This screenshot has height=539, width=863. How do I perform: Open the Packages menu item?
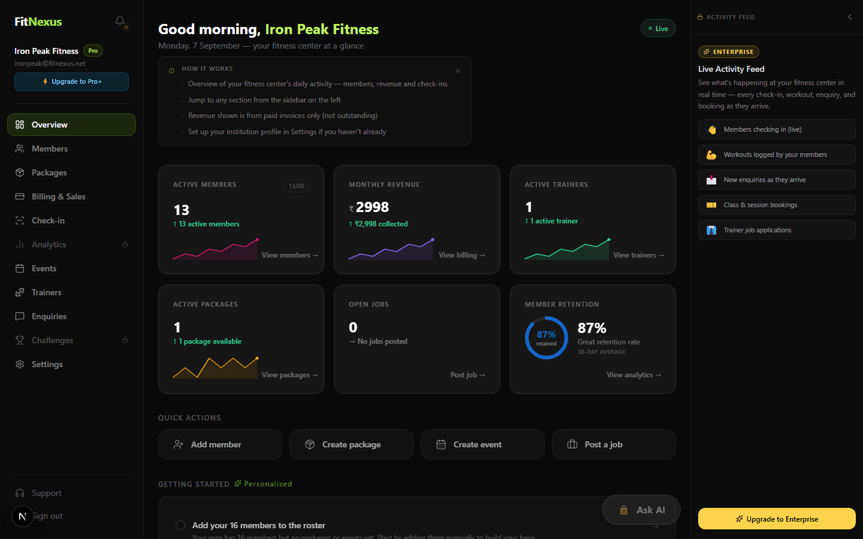tap(71, 172)
